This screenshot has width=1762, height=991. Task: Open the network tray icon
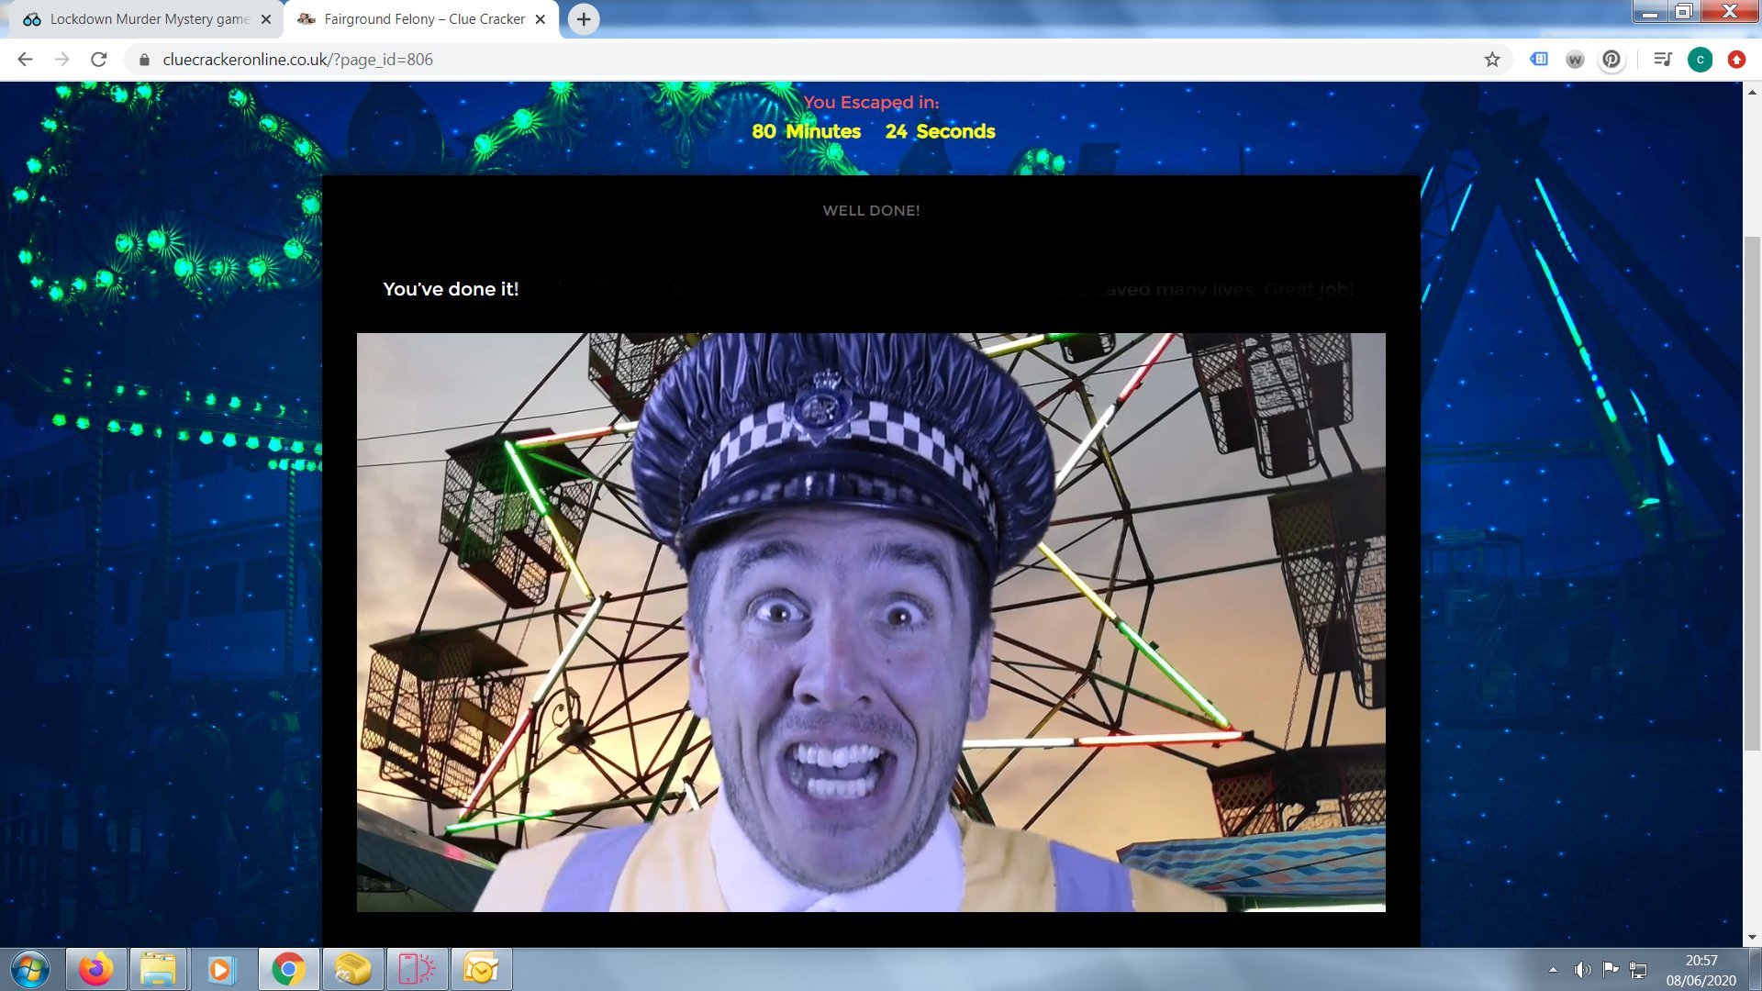tap(1638, 969)
